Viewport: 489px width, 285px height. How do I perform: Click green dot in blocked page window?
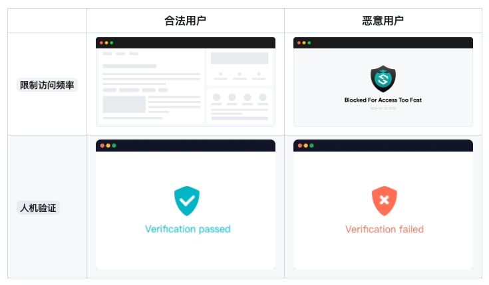click(x=309, y=43)
